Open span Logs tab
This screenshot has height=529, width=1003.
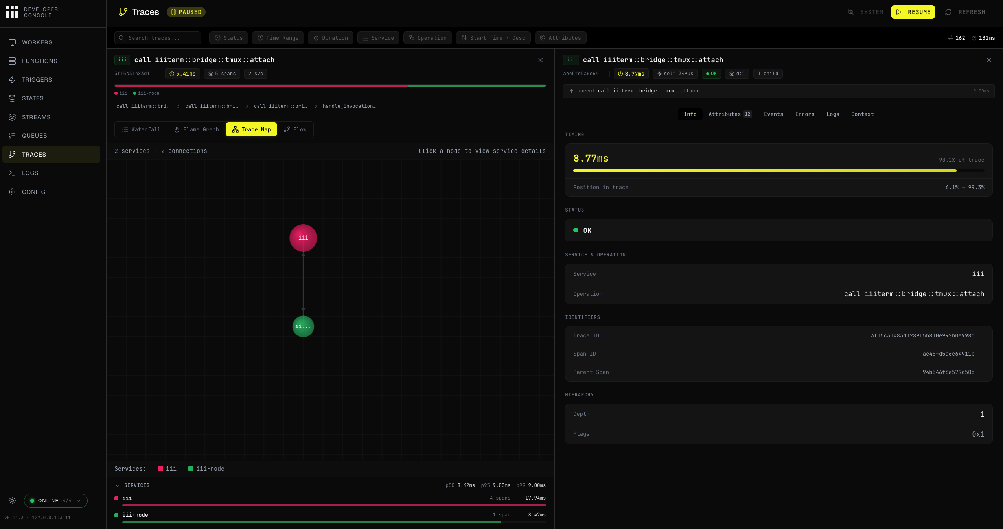click(x=833, y=114)
